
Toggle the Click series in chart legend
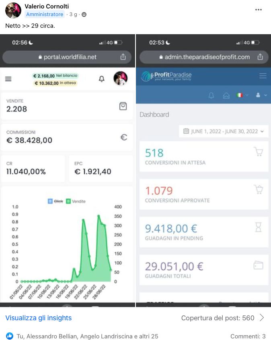tap(55, 201)
